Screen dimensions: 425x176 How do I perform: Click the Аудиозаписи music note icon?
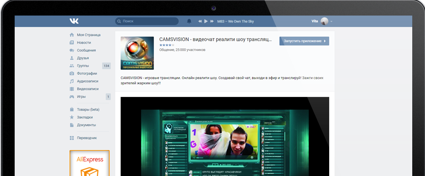pyautogui.click(x=72, y=81)
